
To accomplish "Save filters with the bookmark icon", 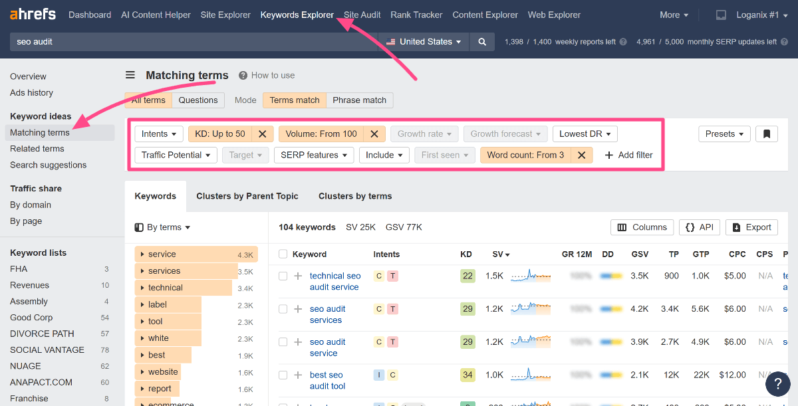I will pos(767,134).
